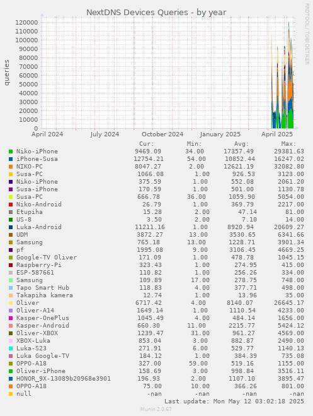
Task: Click the iPhone-Susa current value 12754.21
Action: [149, 159]
